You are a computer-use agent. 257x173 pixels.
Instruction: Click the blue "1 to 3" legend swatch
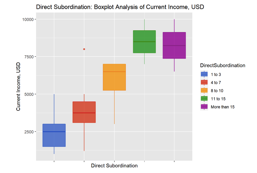(x=204, y=74)
